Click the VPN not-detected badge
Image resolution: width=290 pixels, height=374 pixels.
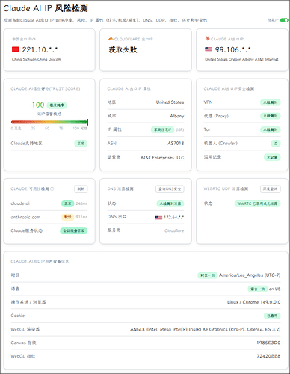coord(271,102)
